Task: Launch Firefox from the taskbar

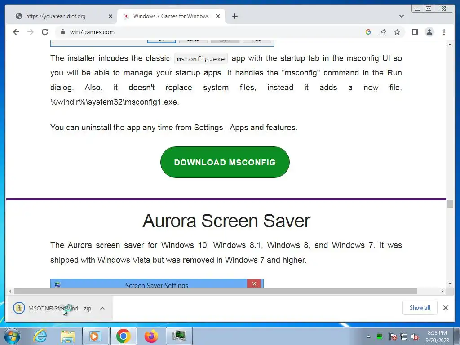Action: [151, 336]
